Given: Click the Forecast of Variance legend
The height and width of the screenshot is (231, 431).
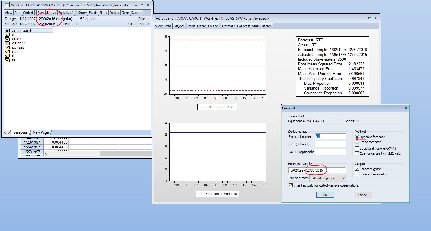Looking at the screenshot, I should point(217,194).
